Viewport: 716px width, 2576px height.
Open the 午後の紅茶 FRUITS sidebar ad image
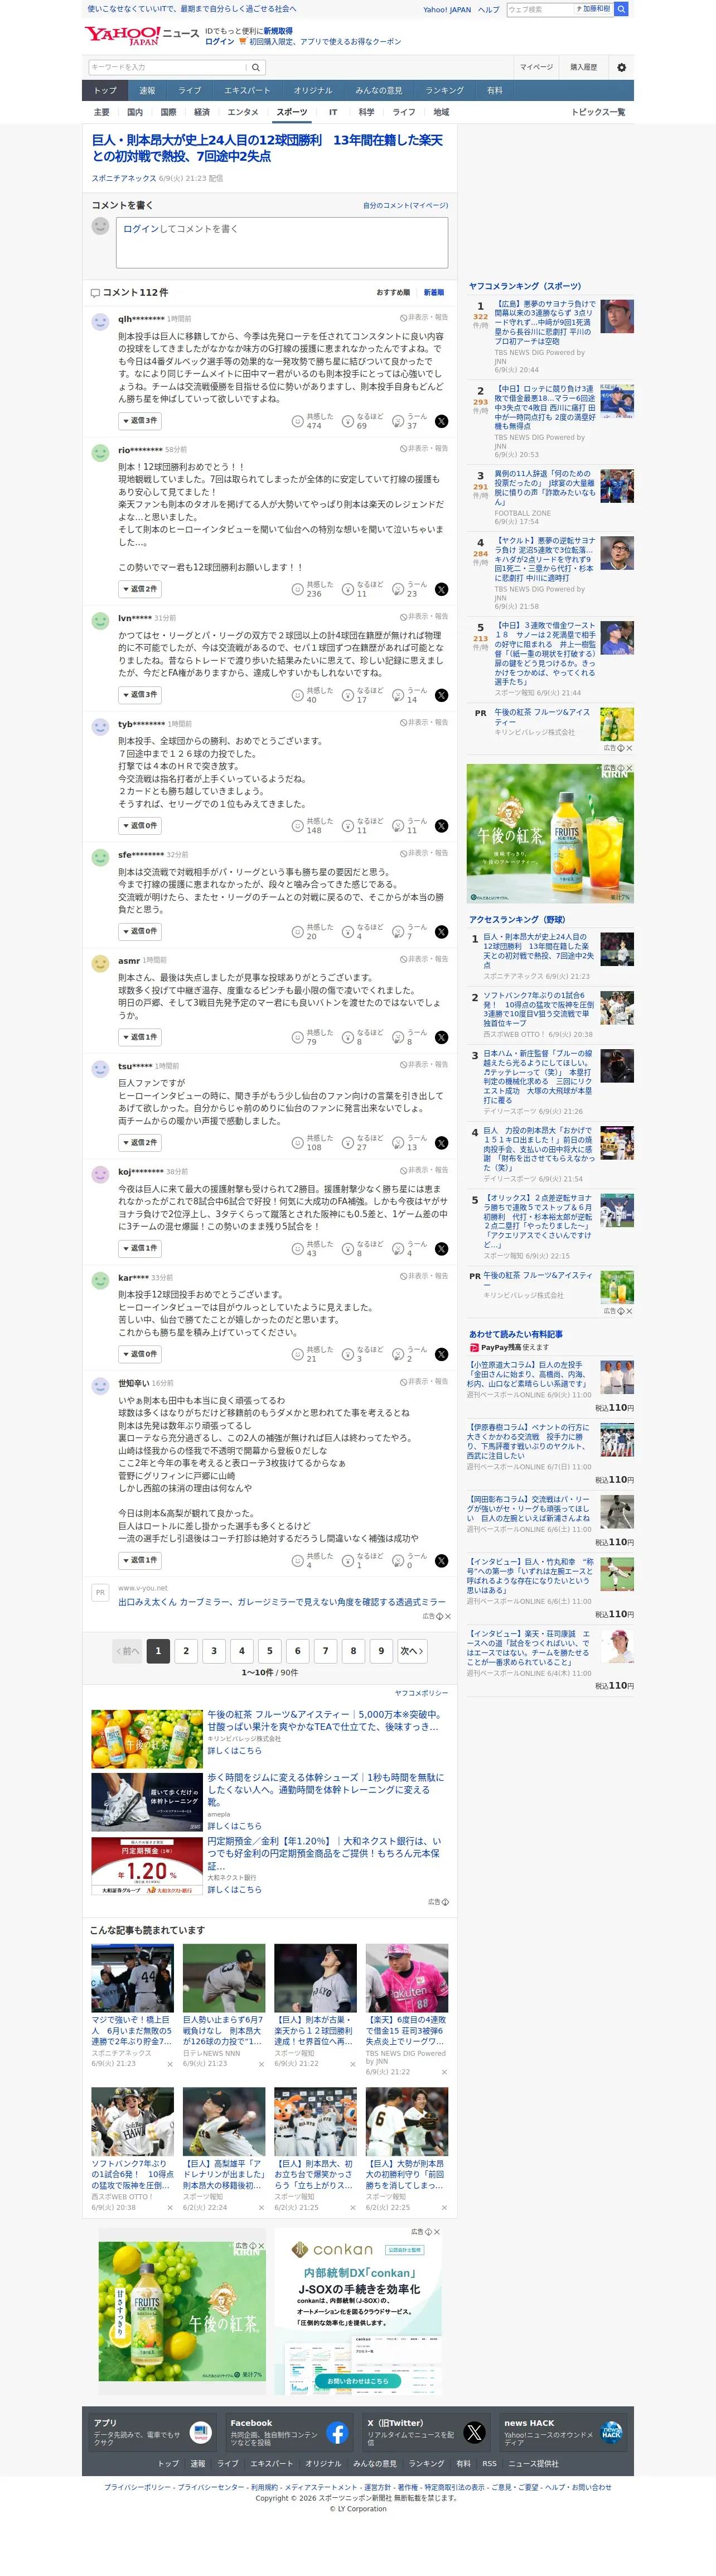[550, 833]
